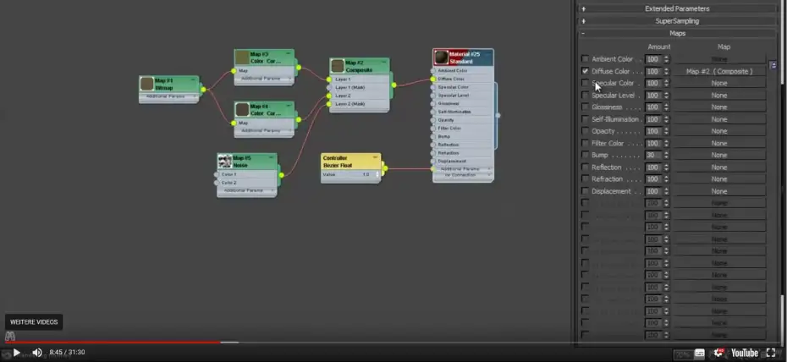Viewport: 787px width, 362px height.
Task: Enable the Reflection map checkbox
Action: tap(585, 167)
